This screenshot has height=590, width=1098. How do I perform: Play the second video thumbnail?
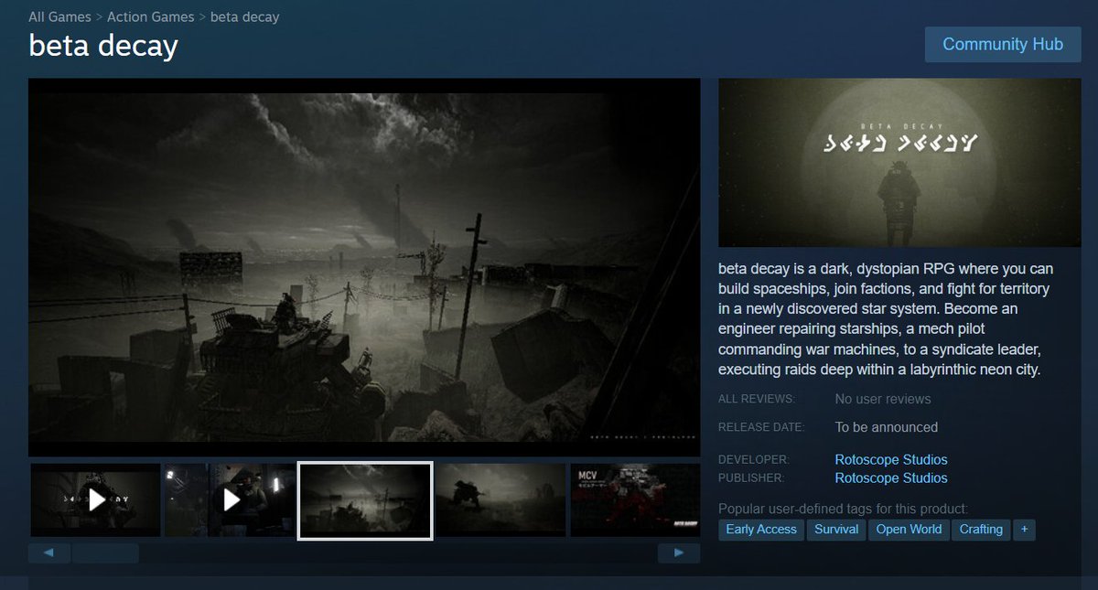[231, 499]
